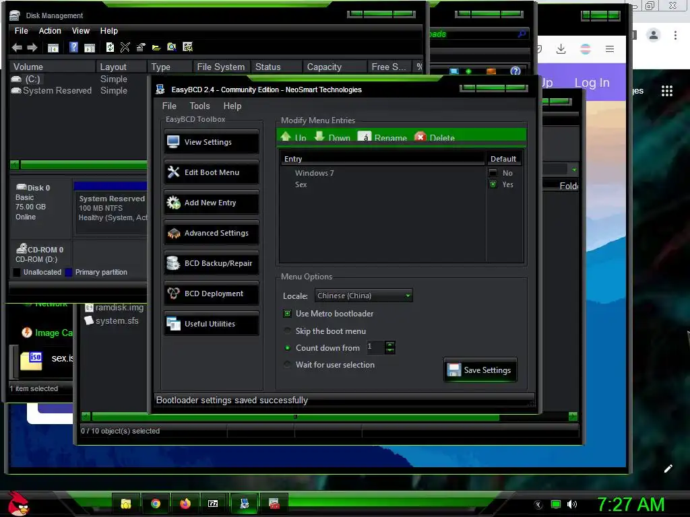Show hidden tray icons arrow

[x=538, y=504]
